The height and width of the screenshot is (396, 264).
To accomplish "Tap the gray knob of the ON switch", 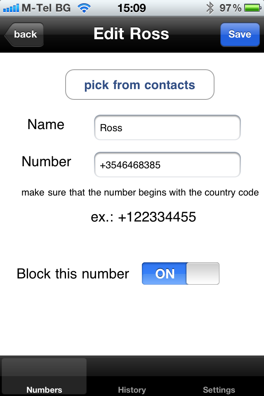I will [203, 273].
